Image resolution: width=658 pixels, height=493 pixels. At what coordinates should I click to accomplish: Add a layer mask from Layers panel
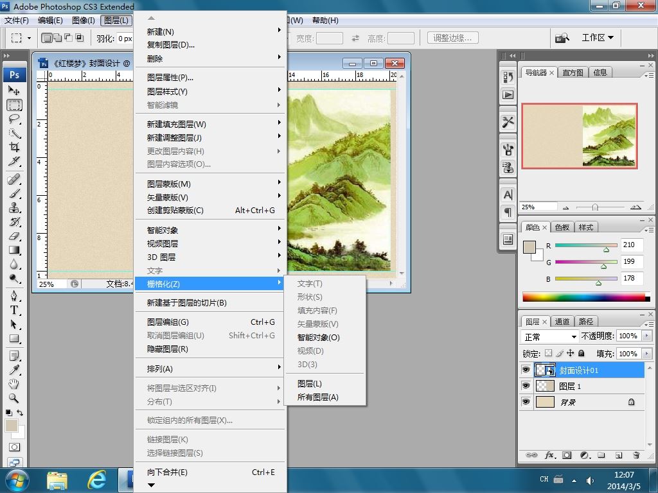tap(567, 455)
